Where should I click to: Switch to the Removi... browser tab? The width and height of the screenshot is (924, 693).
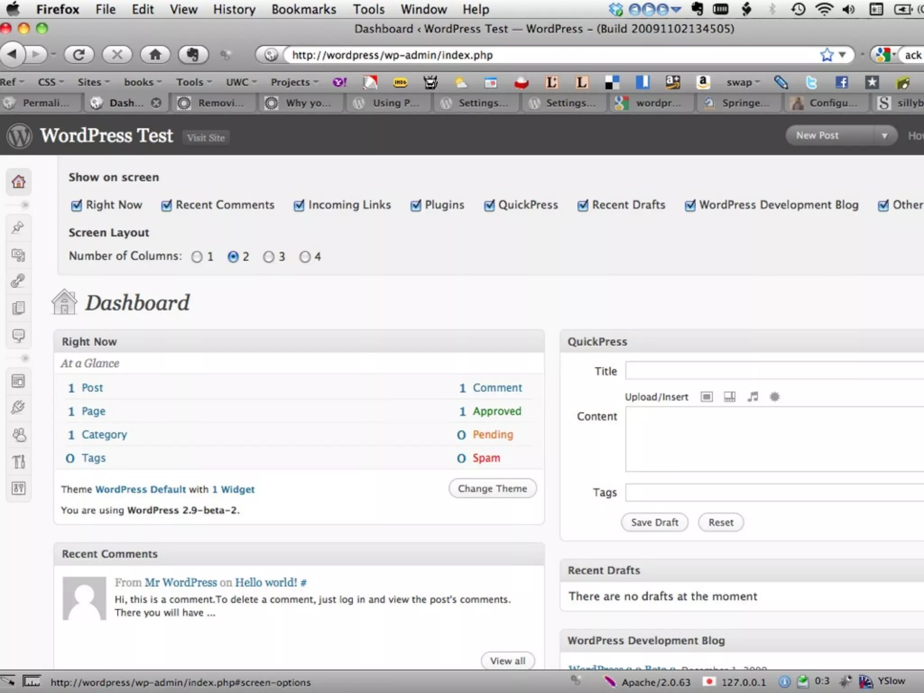click(x=216, y=103)
